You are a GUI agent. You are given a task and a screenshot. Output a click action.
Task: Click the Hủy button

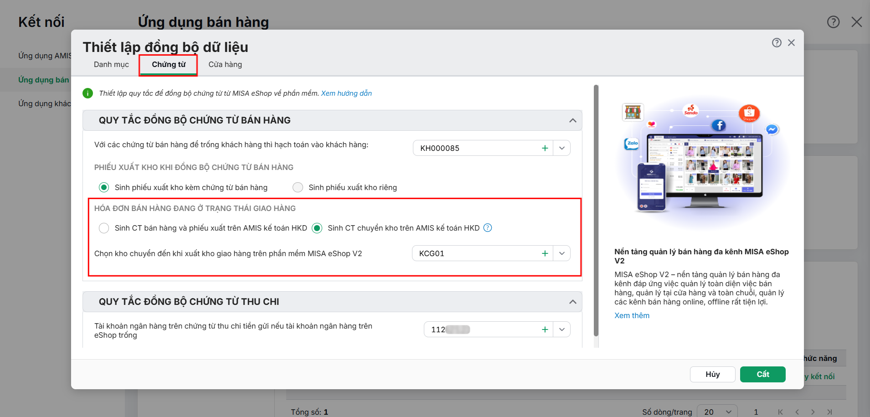pos(712,374)
